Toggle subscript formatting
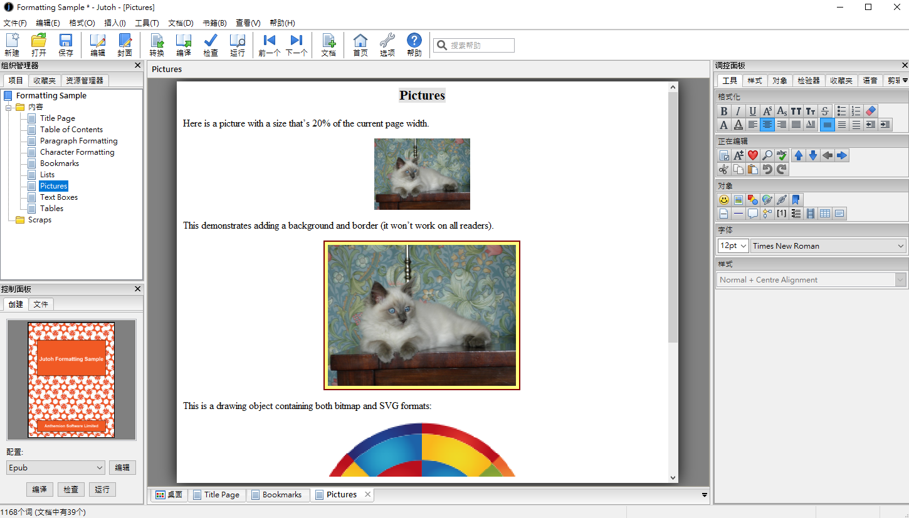 pyautogui.click(x=782, y=111)
